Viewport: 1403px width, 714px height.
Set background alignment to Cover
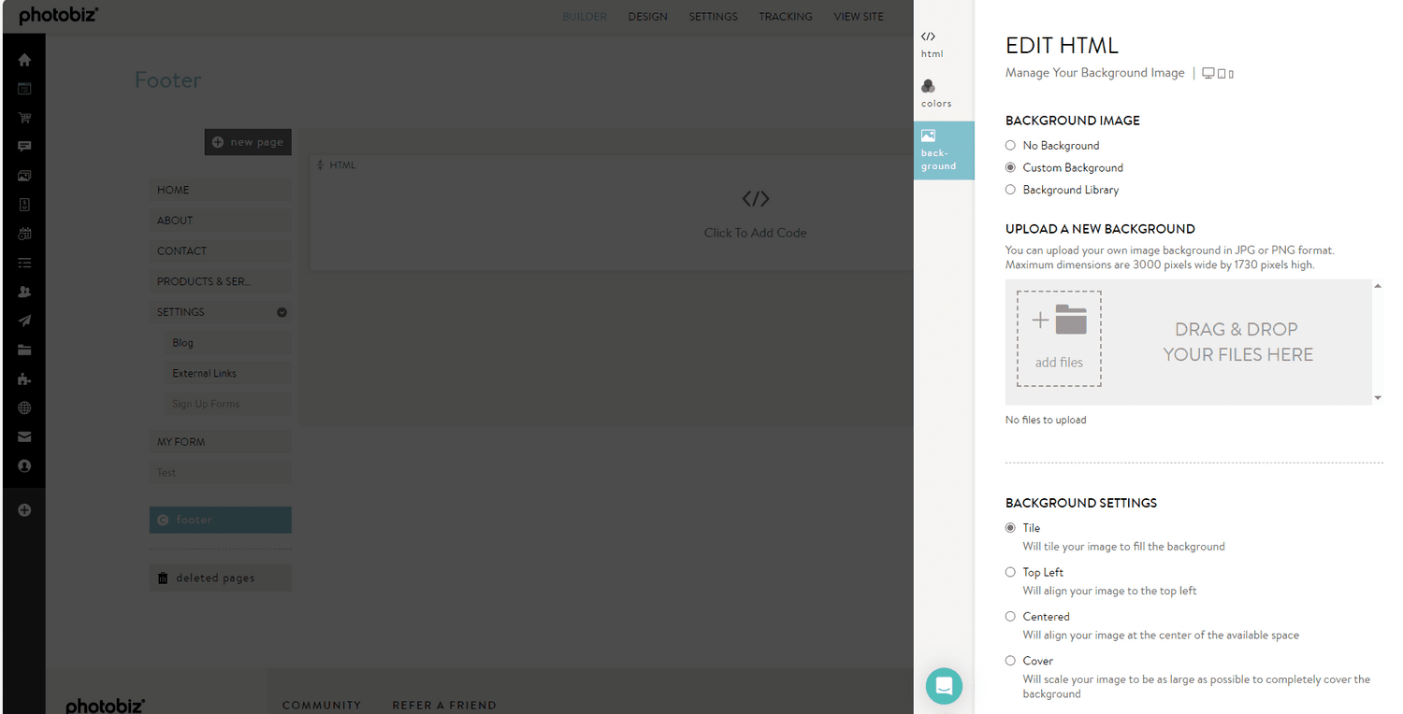(x=1010, y=661)
